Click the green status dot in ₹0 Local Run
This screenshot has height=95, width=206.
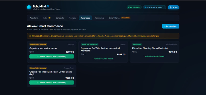pyautogui.click(x=129, y=7)
